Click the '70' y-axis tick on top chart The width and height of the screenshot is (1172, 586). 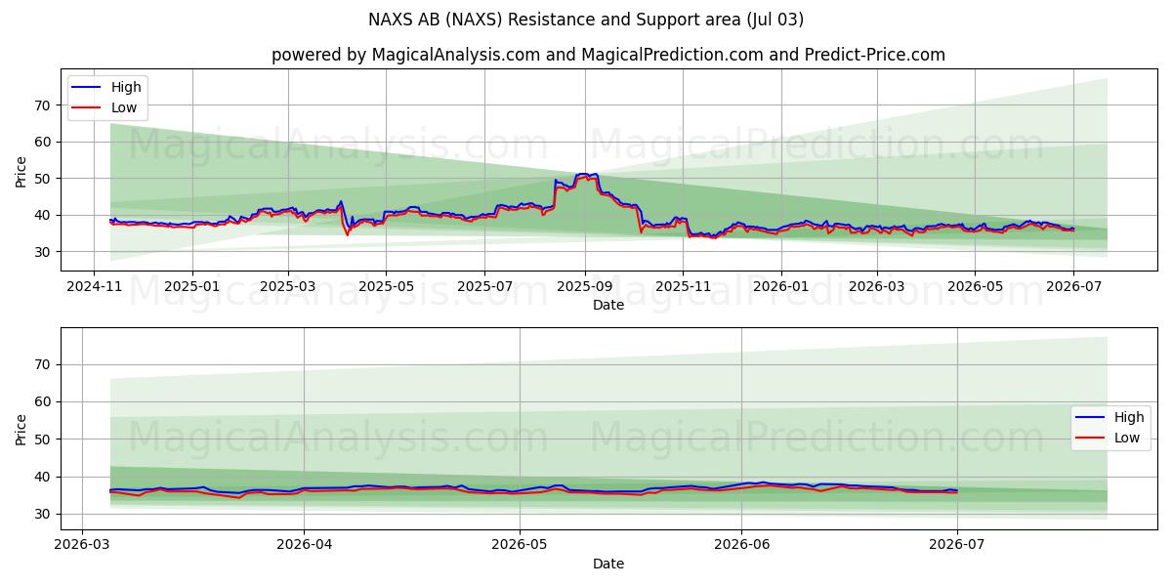coord(43,105)
